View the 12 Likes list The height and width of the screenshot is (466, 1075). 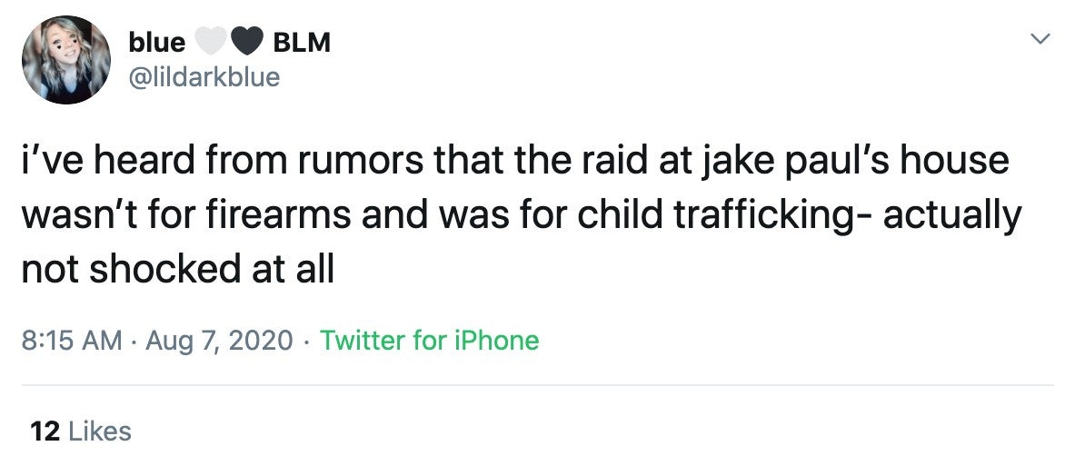[81, 431]
